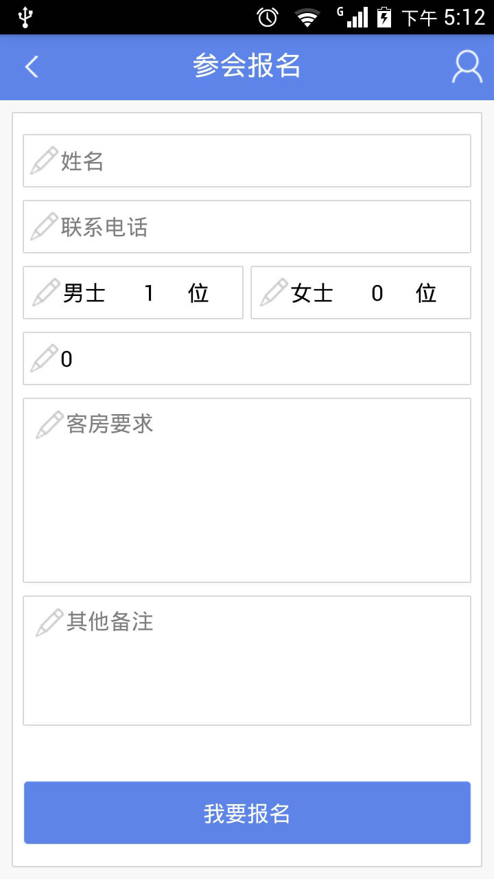Screen dimensions: 494x879
Task: Tap the pencil icon beside 女士
Action: [273, 293]
